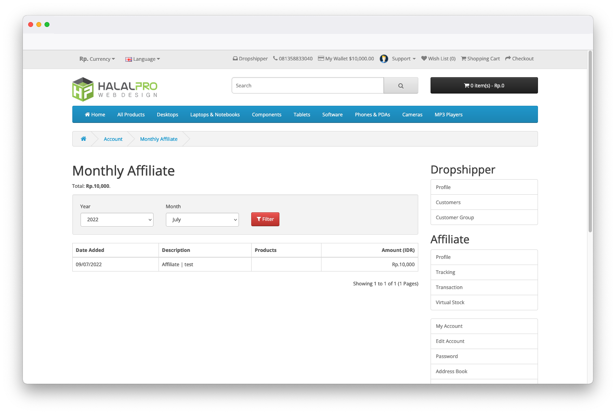Open the Currency dropdown
The width and height of the screenshot is (616, 414).
pos(97,59)
